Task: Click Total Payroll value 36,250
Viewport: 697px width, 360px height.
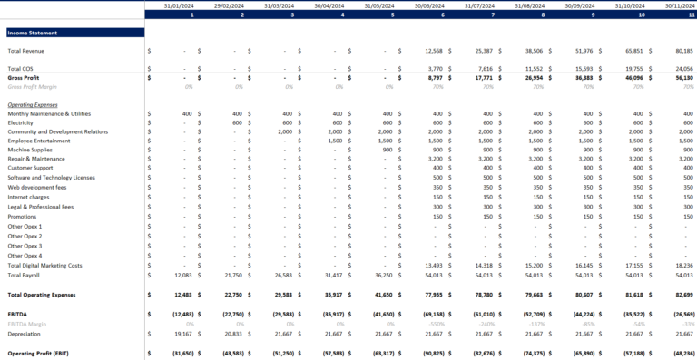Action: pos(384,276)
